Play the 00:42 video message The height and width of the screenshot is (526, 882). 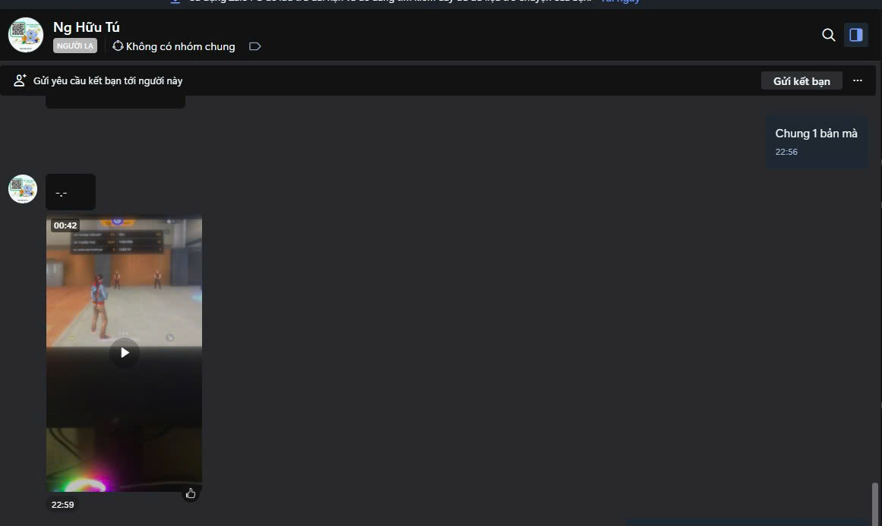[x=125, y=352]
